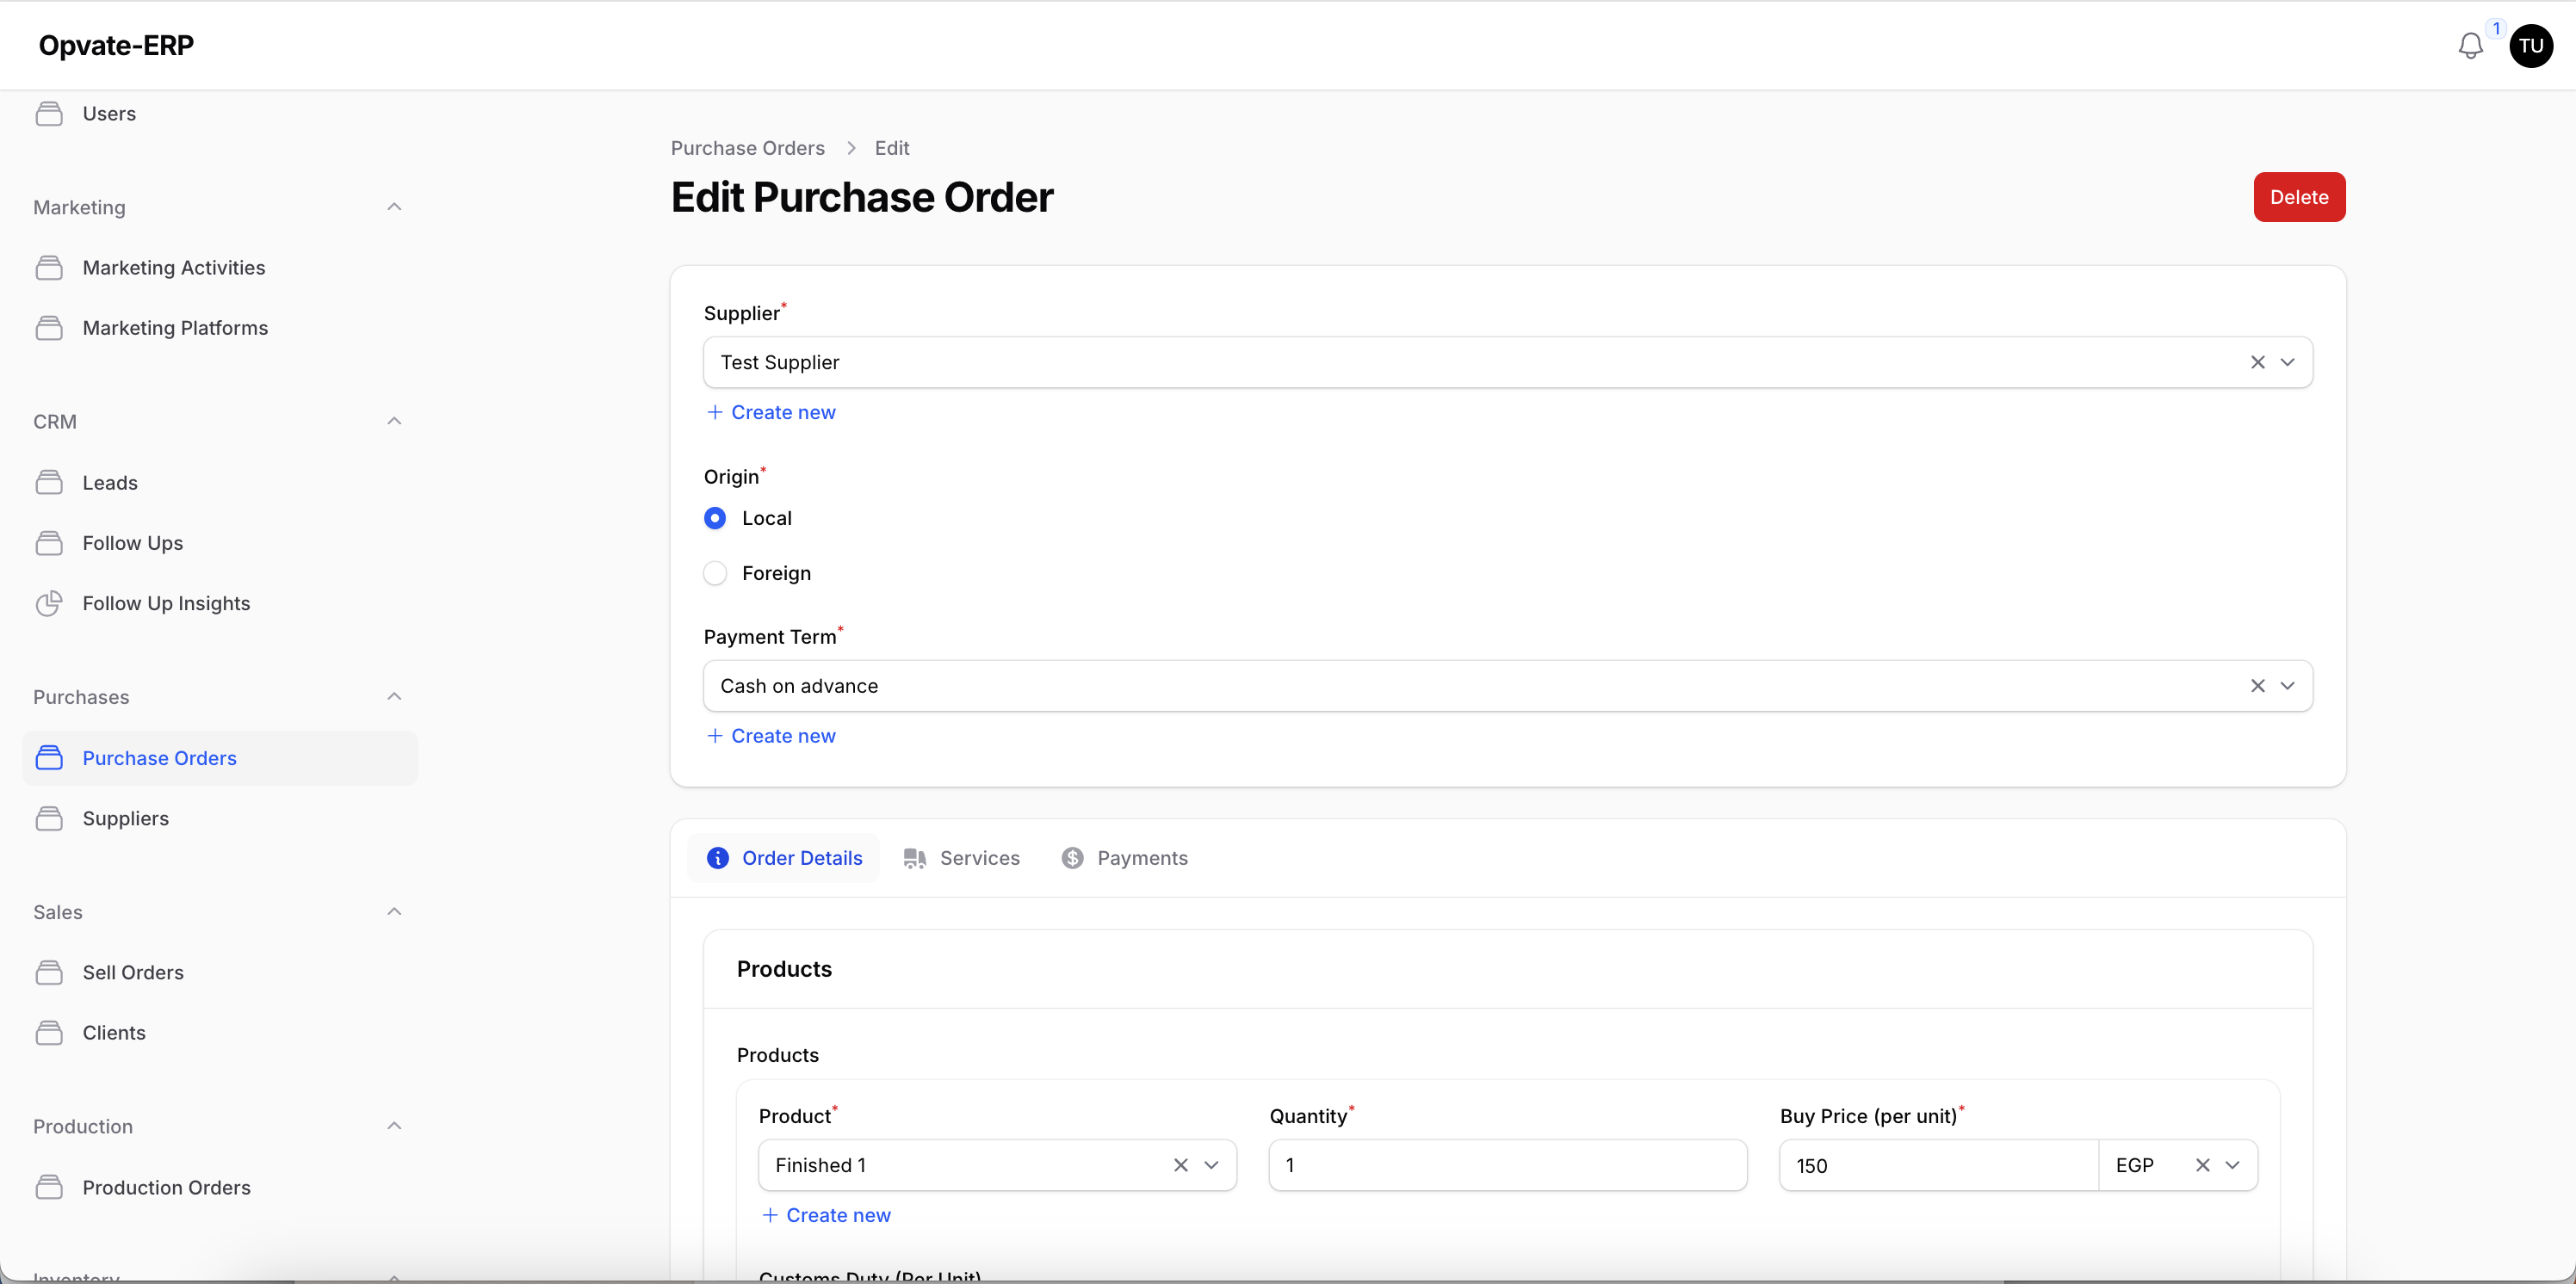Clear the Finished 1 product selection
The height and width of the screenshot is (1284, 2576).
pyautogui.click(x=1180, y=1165)
